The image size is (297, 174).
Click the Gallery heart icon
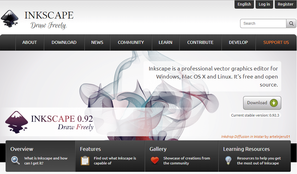155,160
